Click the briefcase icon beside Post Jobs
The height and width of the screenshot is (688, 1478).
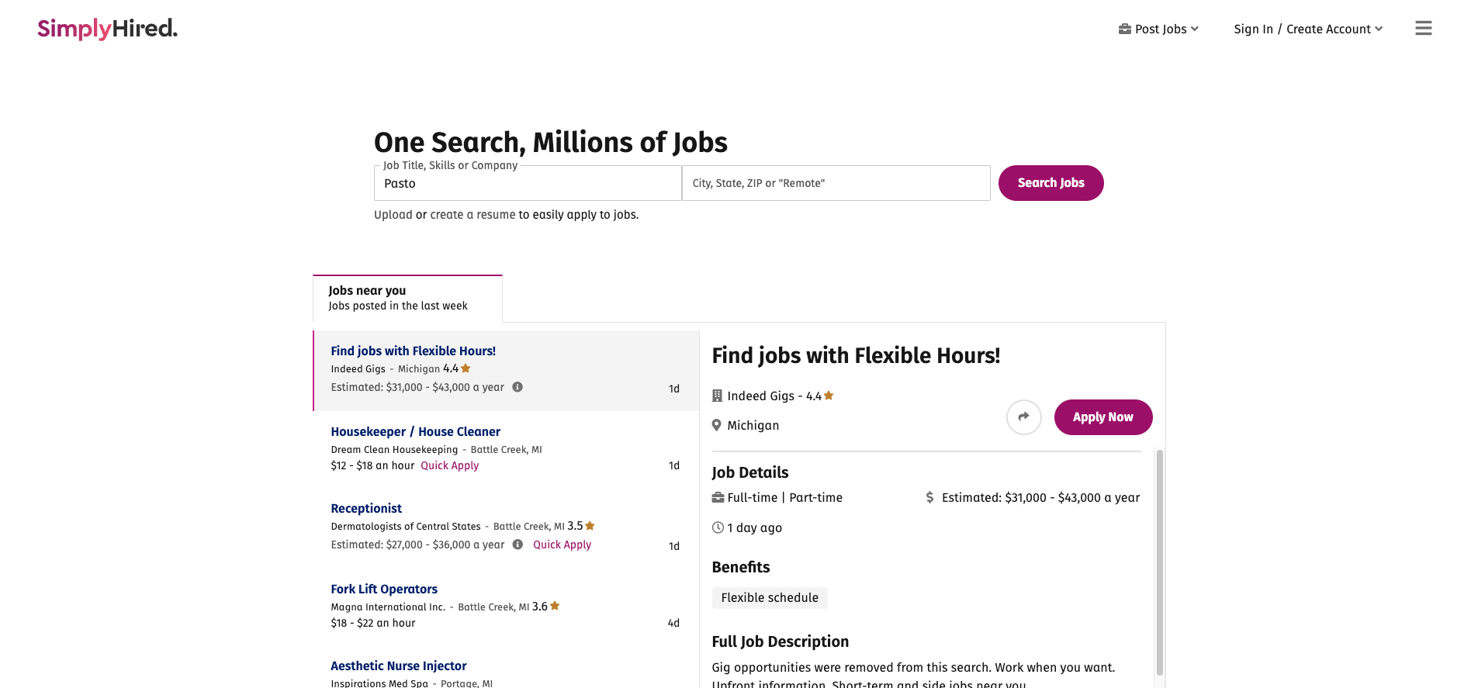[1124, 29]
